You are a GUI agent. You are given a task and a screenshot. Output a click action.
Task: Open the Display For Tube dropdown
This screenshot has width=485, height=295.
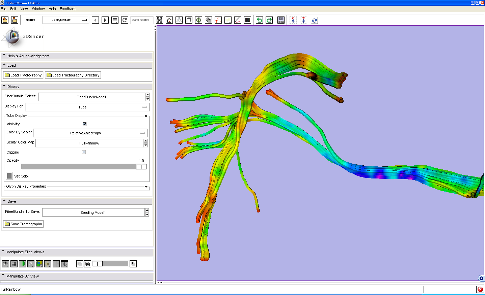[87, 107]
